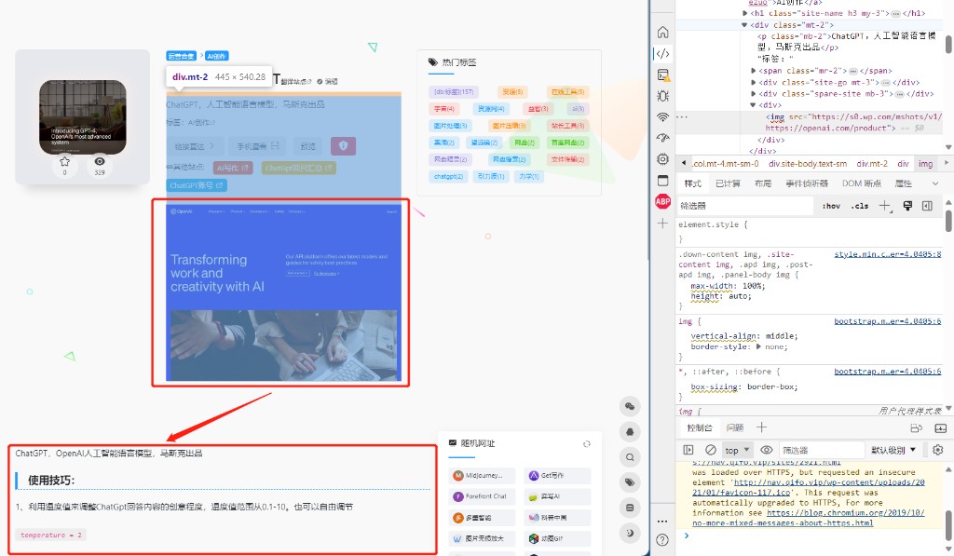The width and height of the screenshot is (954, 556).
Task: Refresh the random sites list
Action: [x=587, y=443]
